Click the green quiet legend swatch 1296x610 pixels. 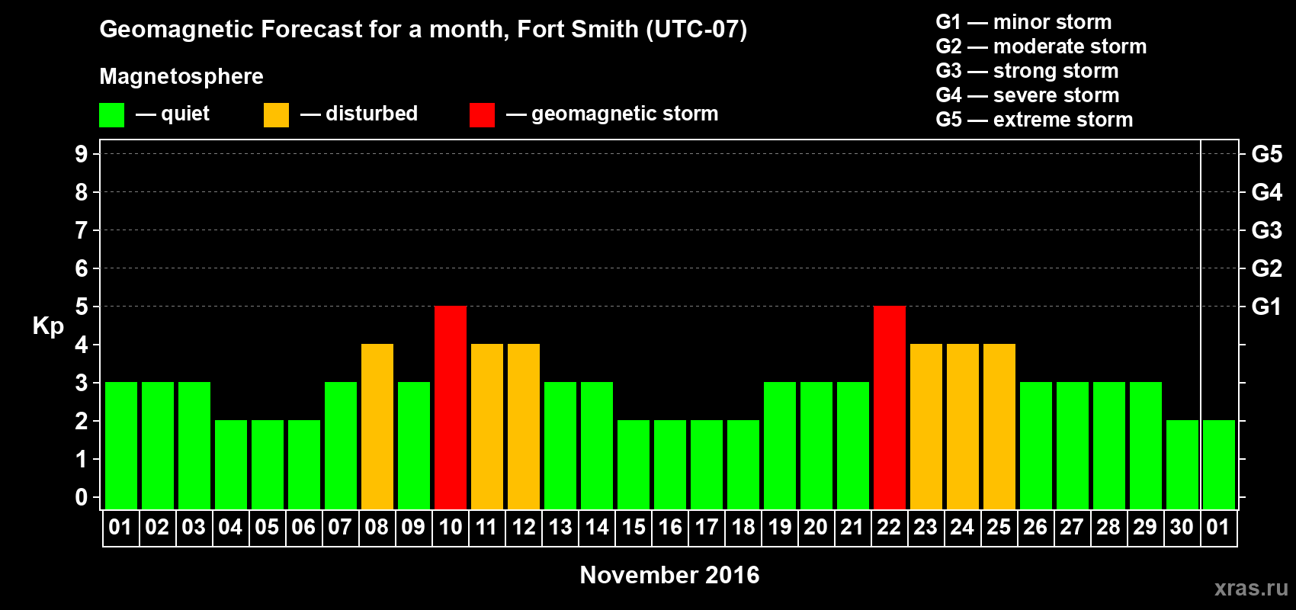(111, 115)
